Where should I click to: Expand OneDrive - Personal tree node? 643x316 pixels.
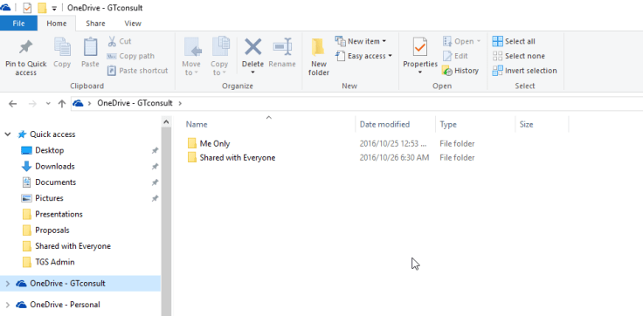7,305
